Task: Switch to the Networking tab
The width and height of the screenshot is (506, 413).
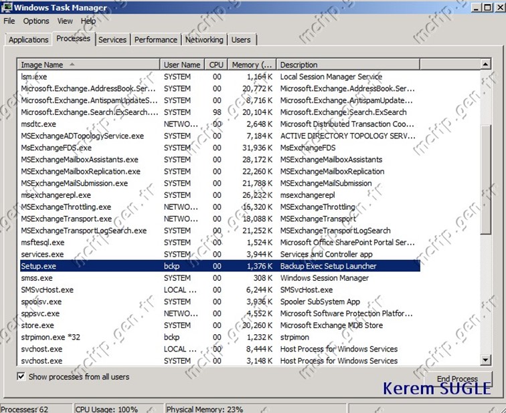Action: [x=204, y=39]
